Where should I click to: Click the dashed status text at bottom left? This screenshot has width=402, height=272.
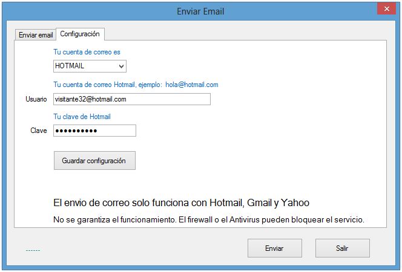point(33,250)
